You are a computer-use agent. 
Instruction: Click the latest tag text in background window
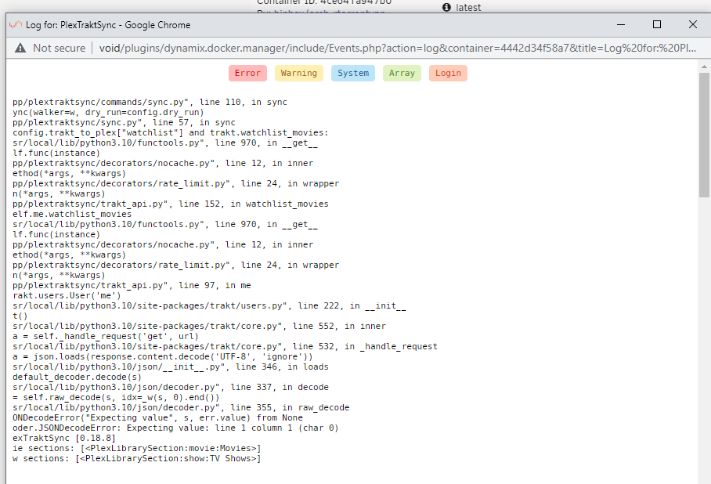(468, 7)
